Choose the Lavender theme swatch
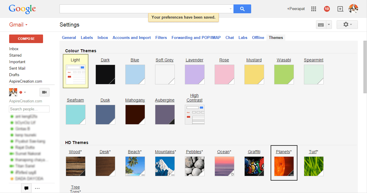The width and height of the screenshot is (367, 193). click(x=195, y=74)
